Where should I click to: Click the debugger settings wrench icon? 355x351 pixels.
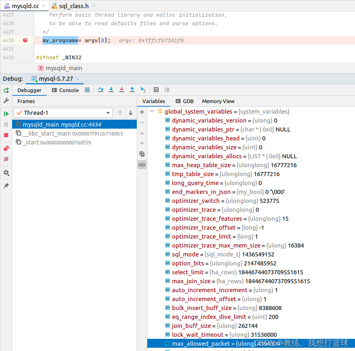(x=6, y=101)
